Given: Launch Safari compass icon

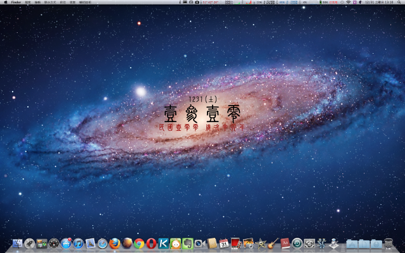Looking at the screenshot, I should 103,244.
